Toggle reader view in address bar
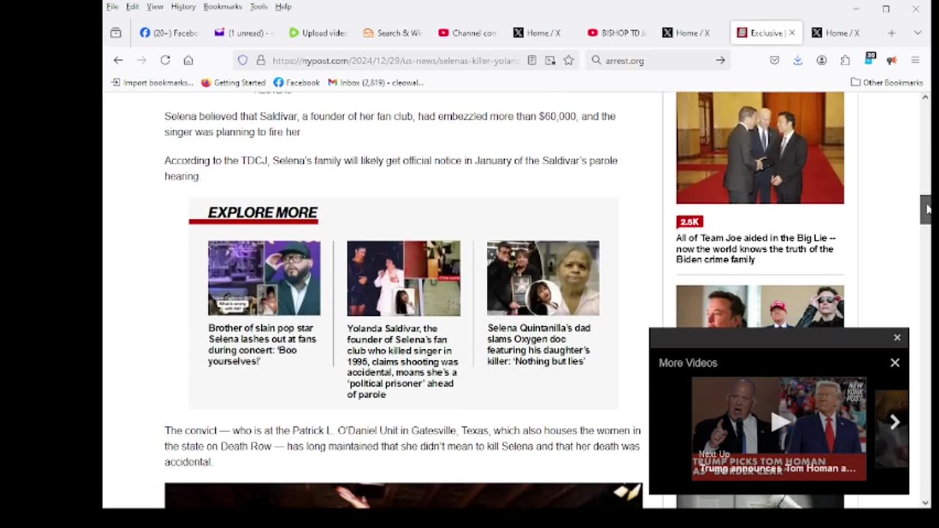This screenshot has height=528, width=939. click(x=532, y=60)
